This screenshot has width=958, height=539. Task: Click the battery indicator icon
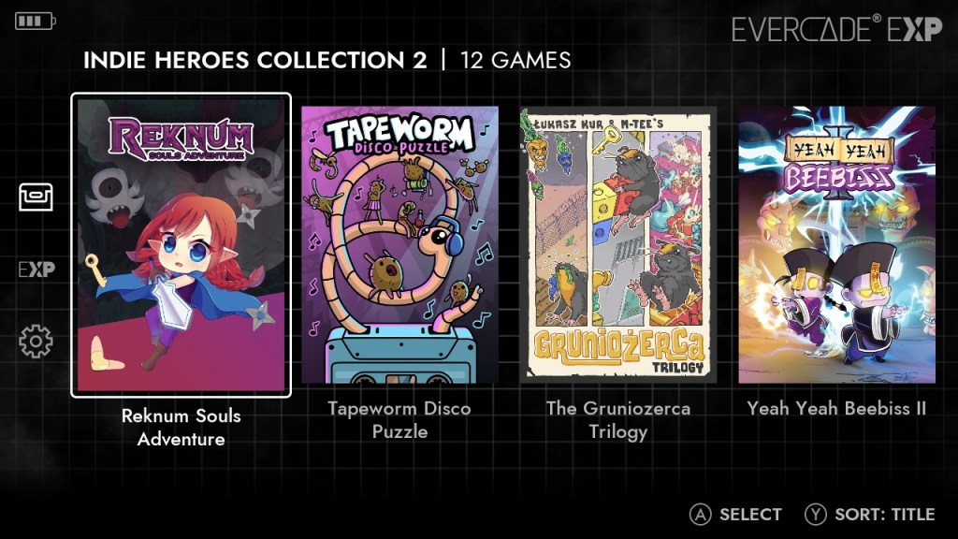35,22
